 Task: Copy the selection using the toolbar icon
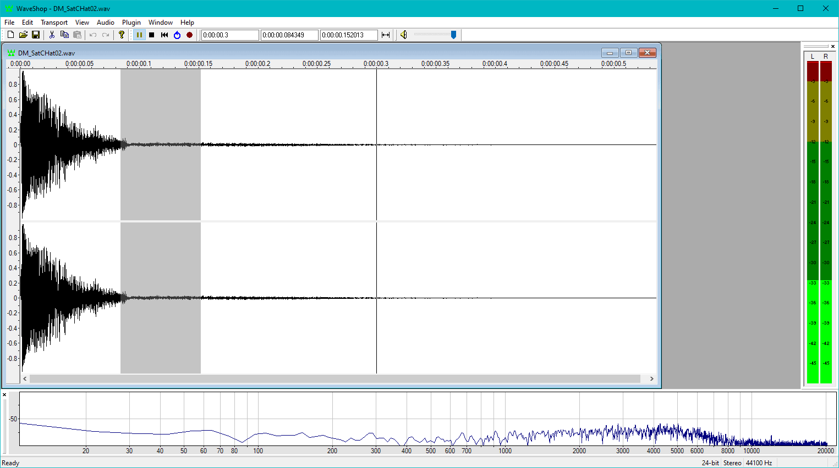tap(64, 35)
